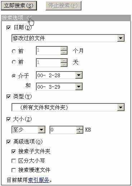
Task: Open the 索引服务 link
Action: [39, 180]
